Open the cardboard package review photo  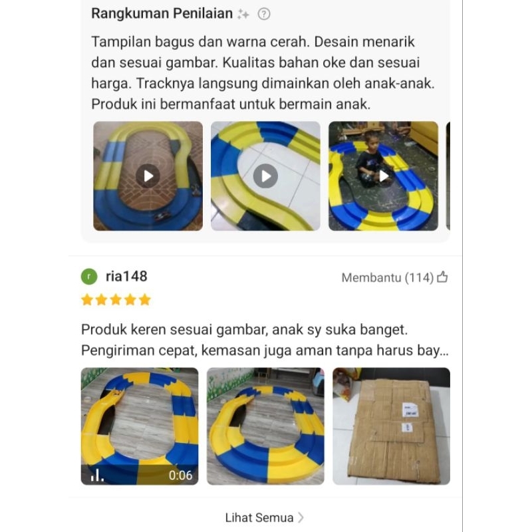391,426
